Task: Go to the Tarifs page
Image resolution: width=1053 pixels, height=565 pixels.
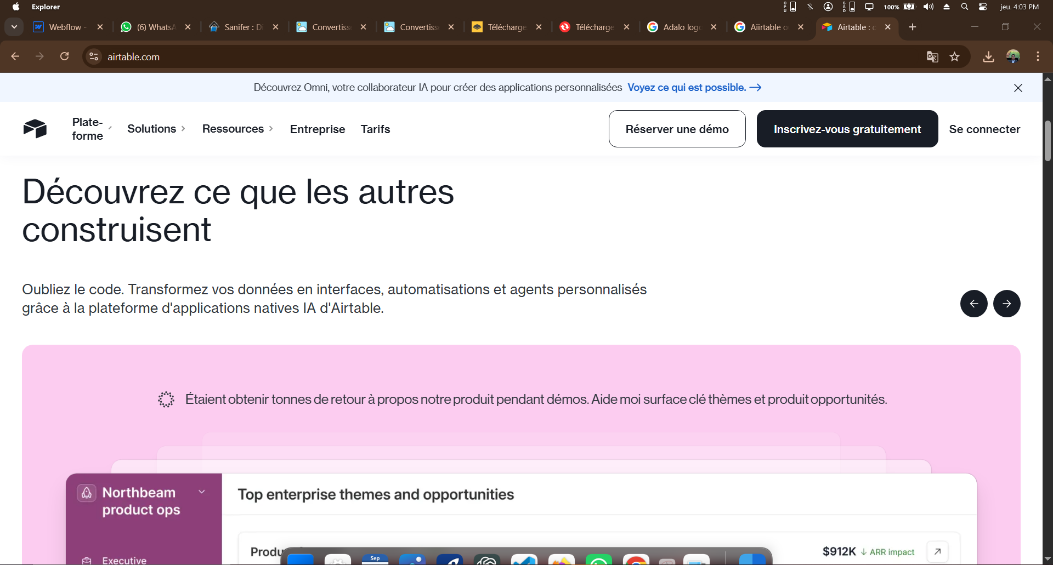Action: [375, 129]
